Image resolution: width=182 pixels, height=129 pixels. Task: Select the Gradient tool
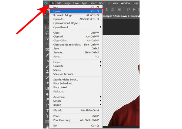click(x=47, y=88)
